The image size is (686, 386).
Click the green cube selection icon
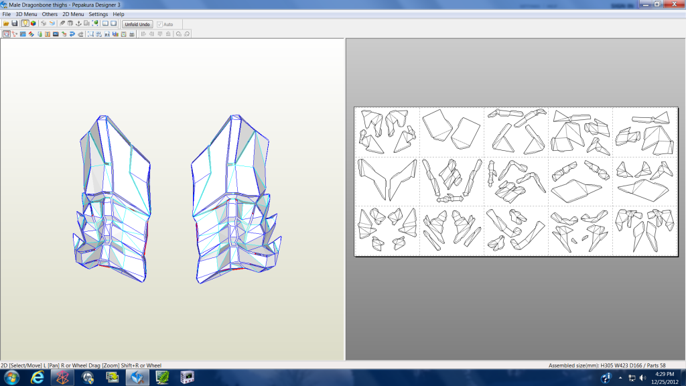95,23
